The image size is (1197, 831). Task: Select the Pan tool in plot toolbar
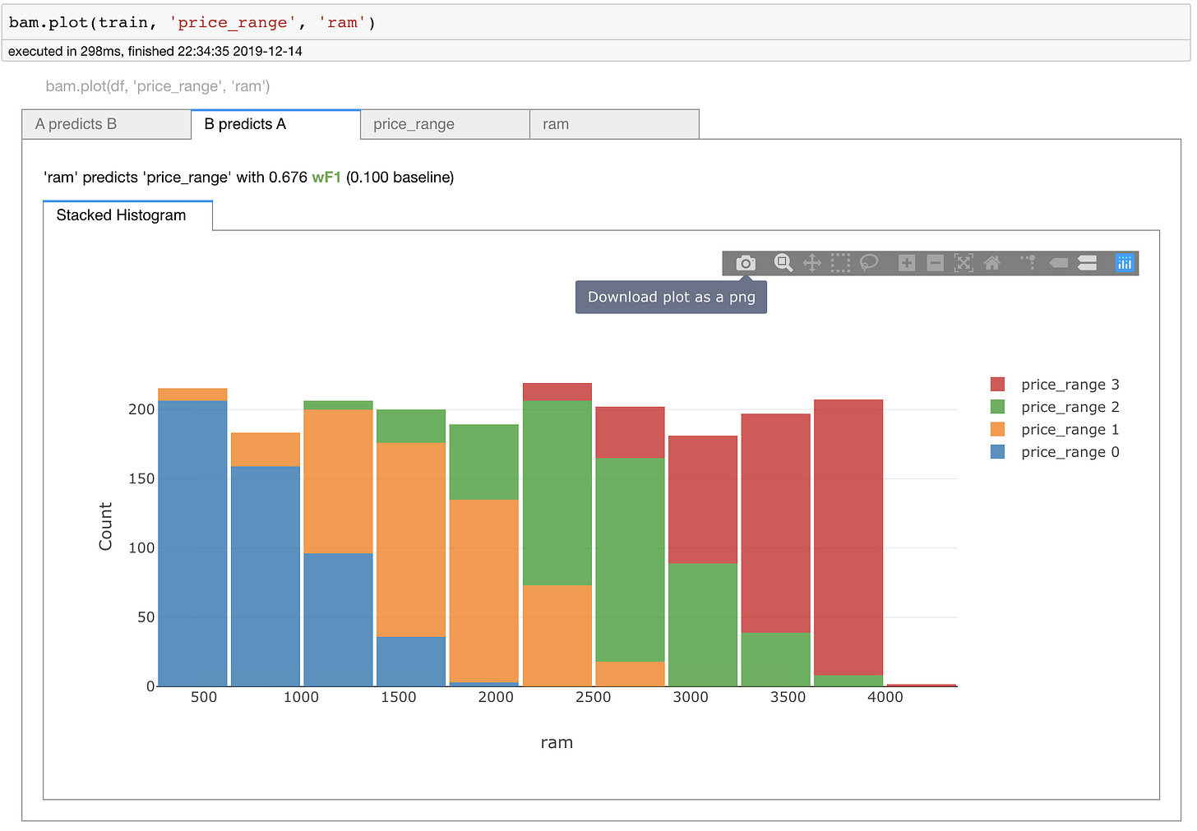[x=812, y=263]
